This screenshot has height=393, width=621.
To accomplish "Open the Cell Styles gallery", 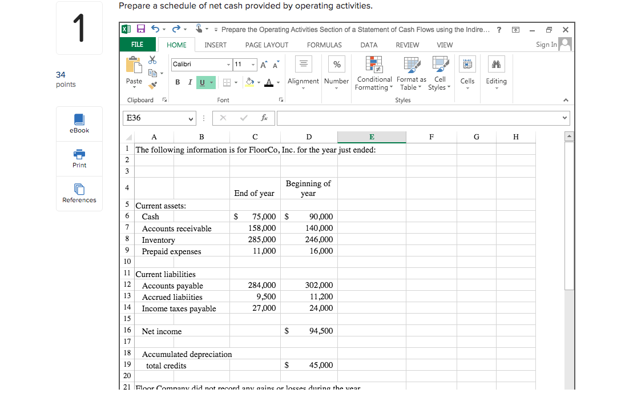I will tap(438, 74).
